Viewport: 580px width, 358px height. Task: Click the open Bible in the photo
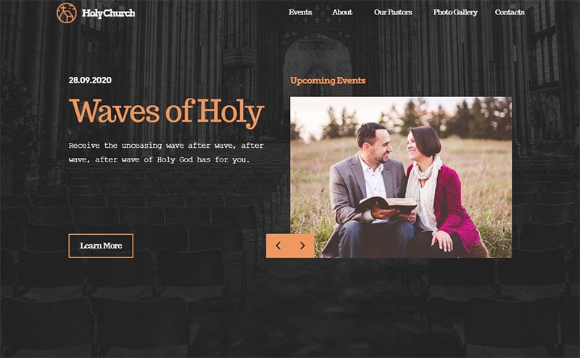[387, 205]
